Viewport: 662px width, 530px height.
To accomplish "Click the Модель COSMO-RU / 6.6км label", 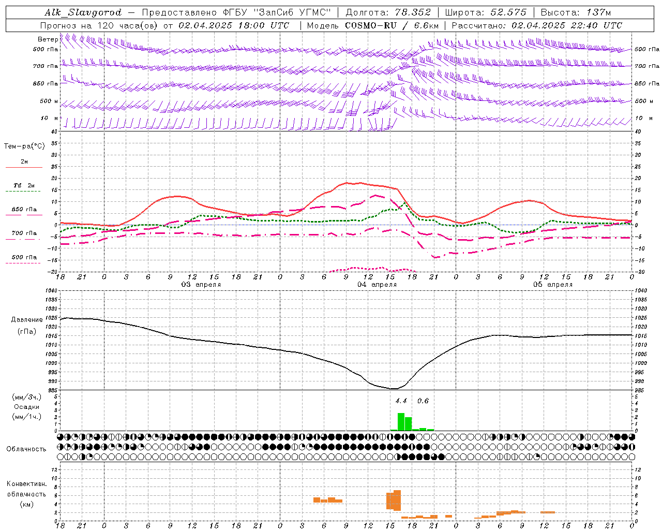I will (373, 25).
